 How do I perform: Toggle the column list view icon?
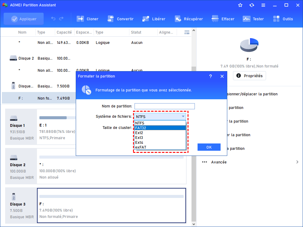click(187, 32)
